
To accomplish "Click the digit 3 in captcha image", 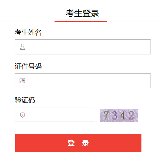I will 115,115.
